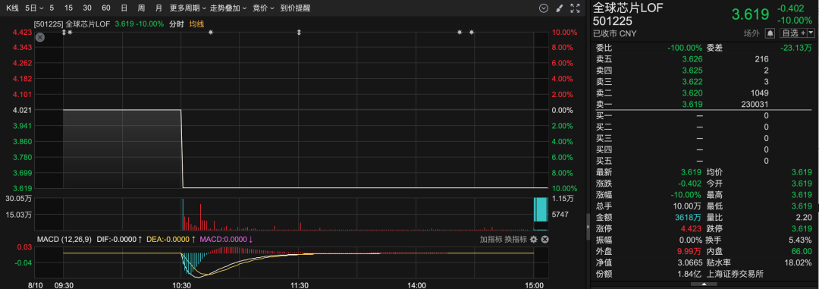The image size is (819, 289).
Task: Switch to weekly 周 period
Action: pos(141,8)
